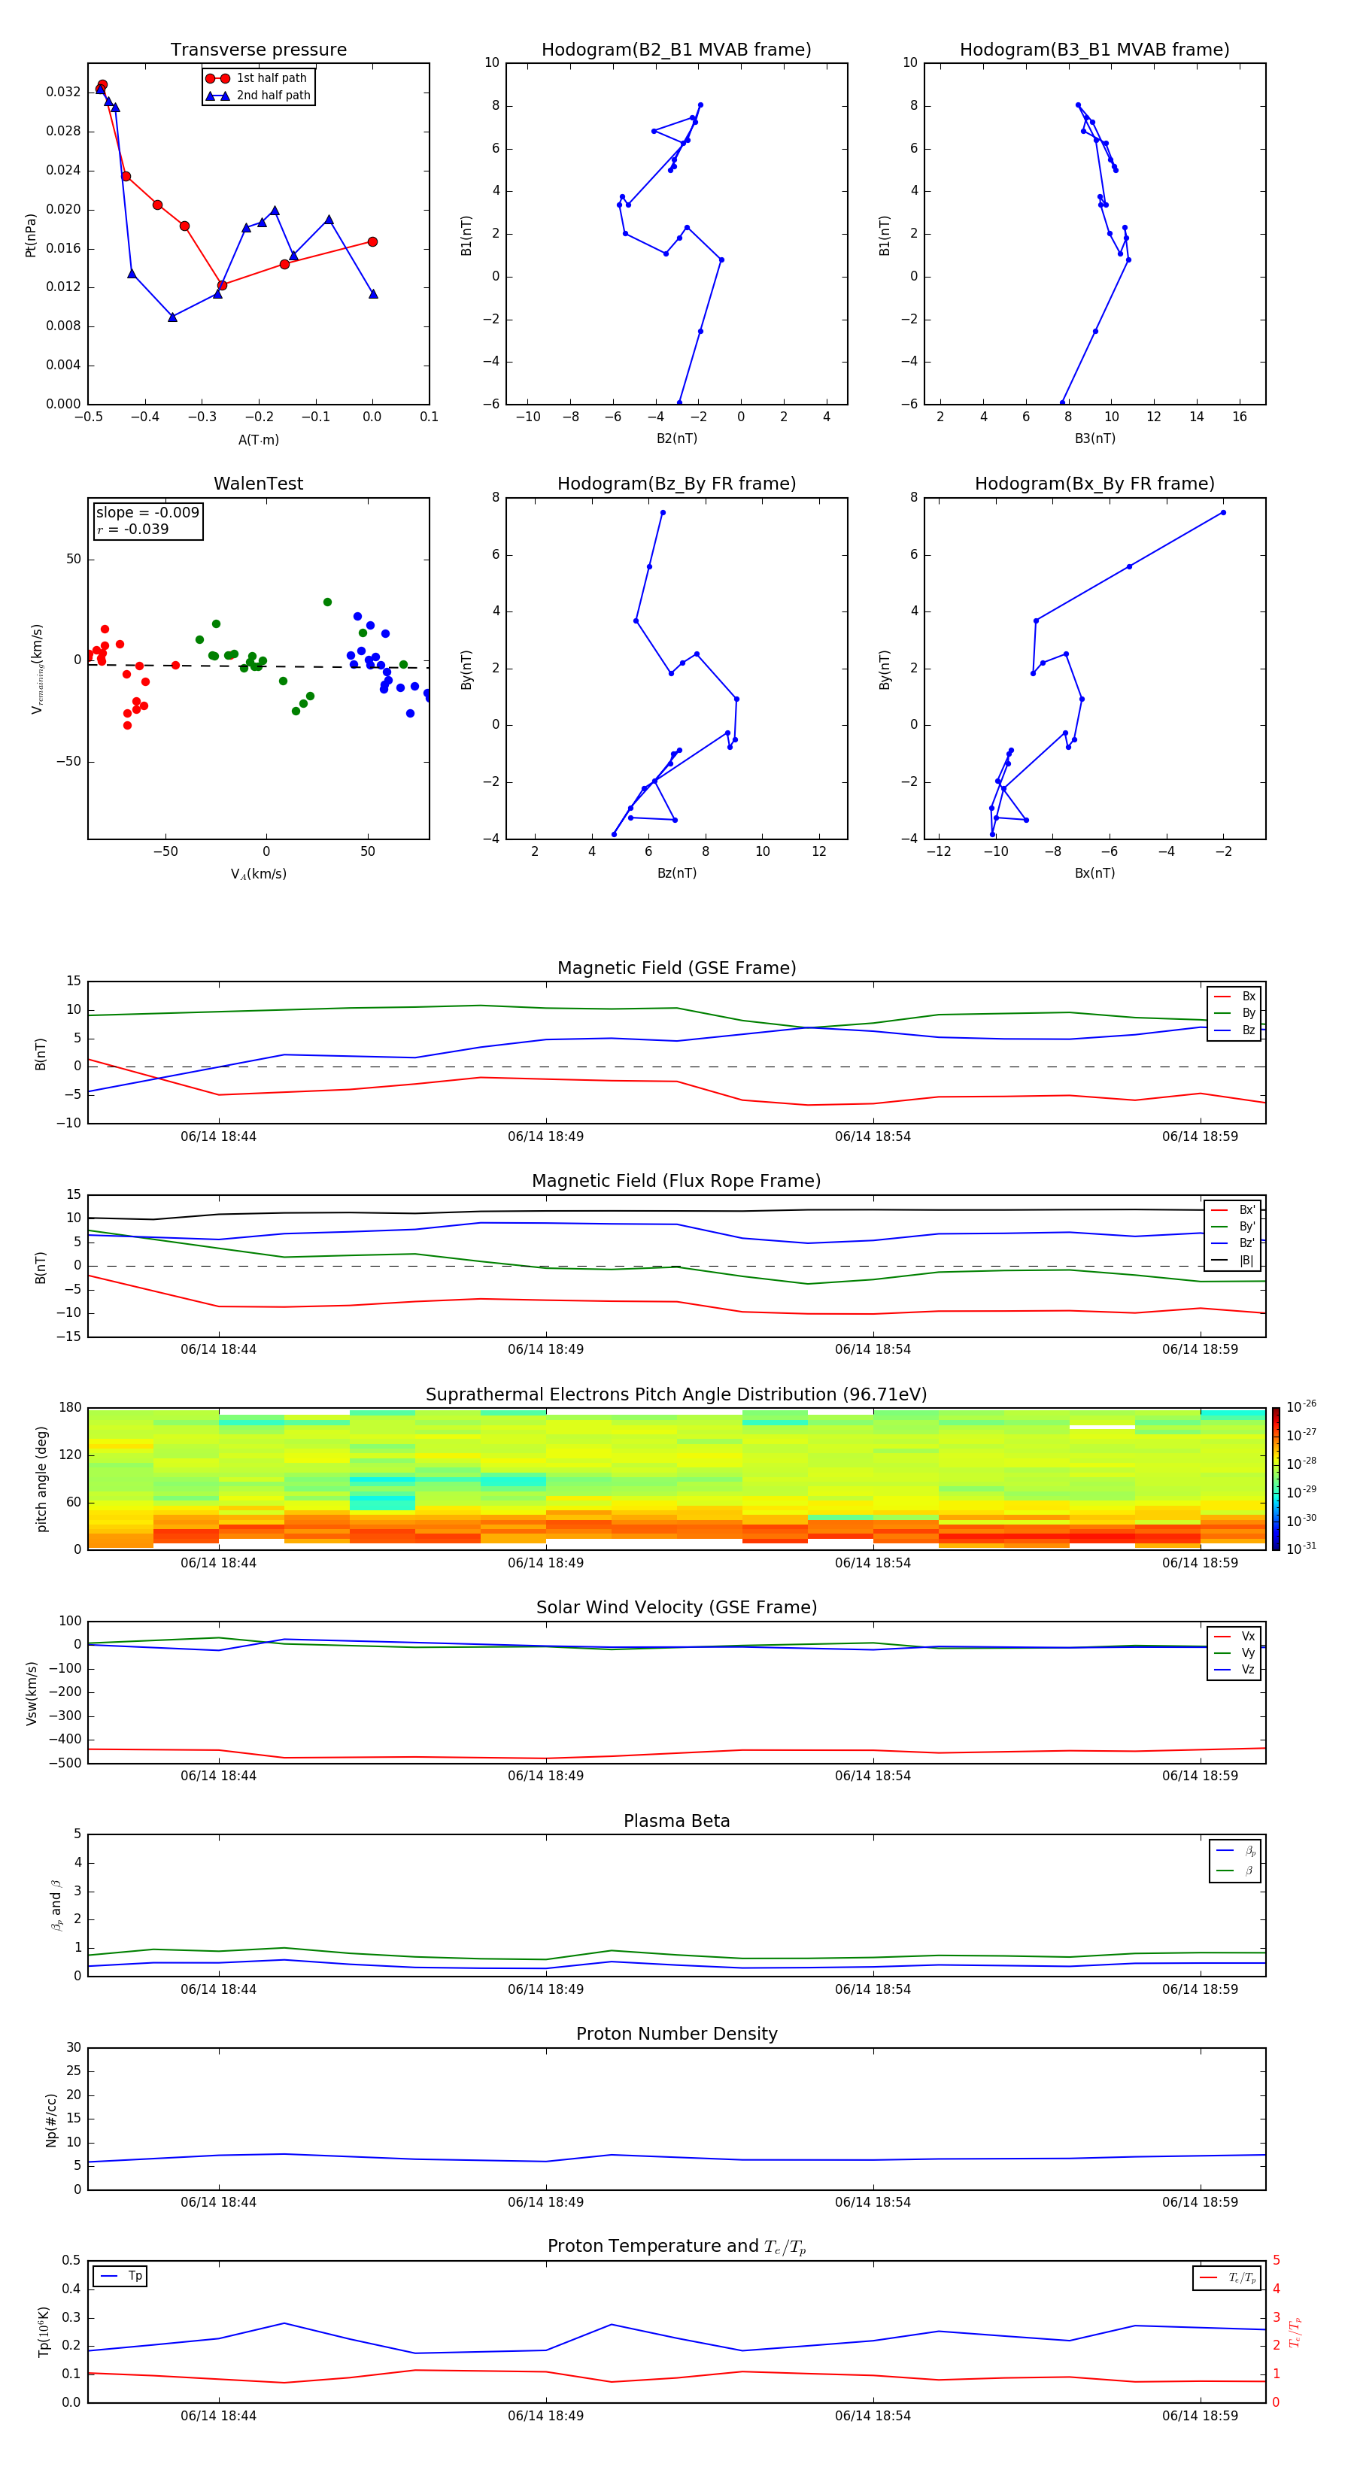The height and width of the screenshot is (2482, 1354).
Task: Click the Vx entry in velocity legend
Action: (1234, 1637)
